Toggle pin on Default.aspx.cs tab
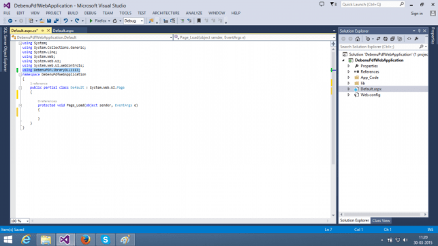This screenshot has height=246, width=438. click(x=43, y=31)
